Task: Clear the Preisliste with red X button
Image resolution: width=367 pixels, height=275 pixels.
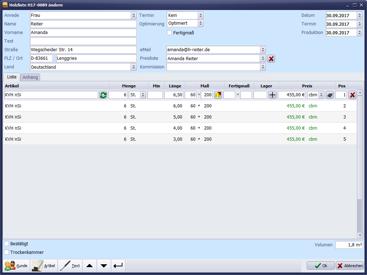Action: (271, 58)
